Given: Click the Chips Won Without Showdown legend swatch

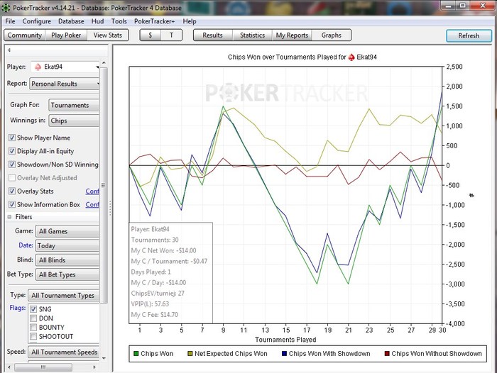Looking at the screenshot, I should (387, 354).
